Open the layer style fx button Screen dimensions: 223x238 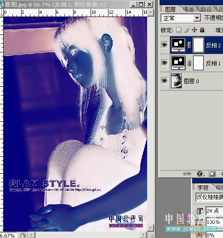(200, 174)
